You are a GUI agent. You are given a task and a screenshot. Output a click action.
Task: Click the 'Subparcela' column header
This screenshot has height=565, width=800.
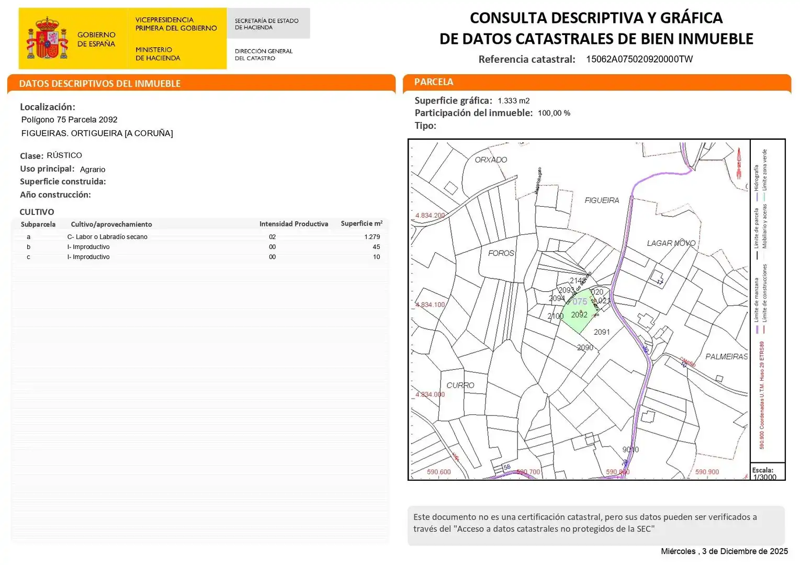pos(38,224)
